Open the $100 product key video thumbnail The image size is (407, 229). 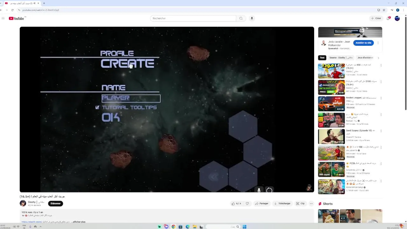click(x=331, y=87)
